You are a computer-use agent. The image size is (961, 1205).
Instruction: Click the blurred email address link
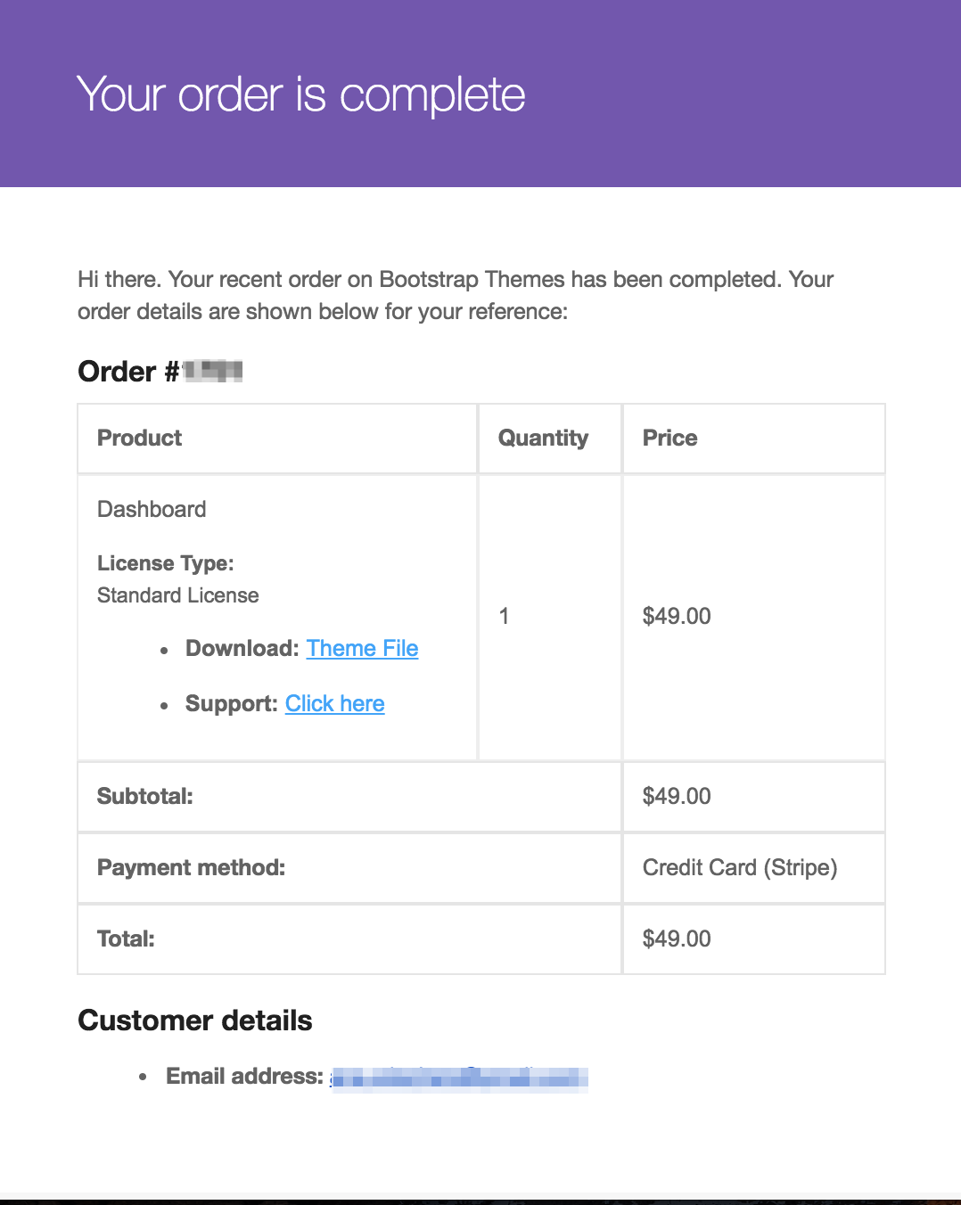click(x=459, y=1078)
